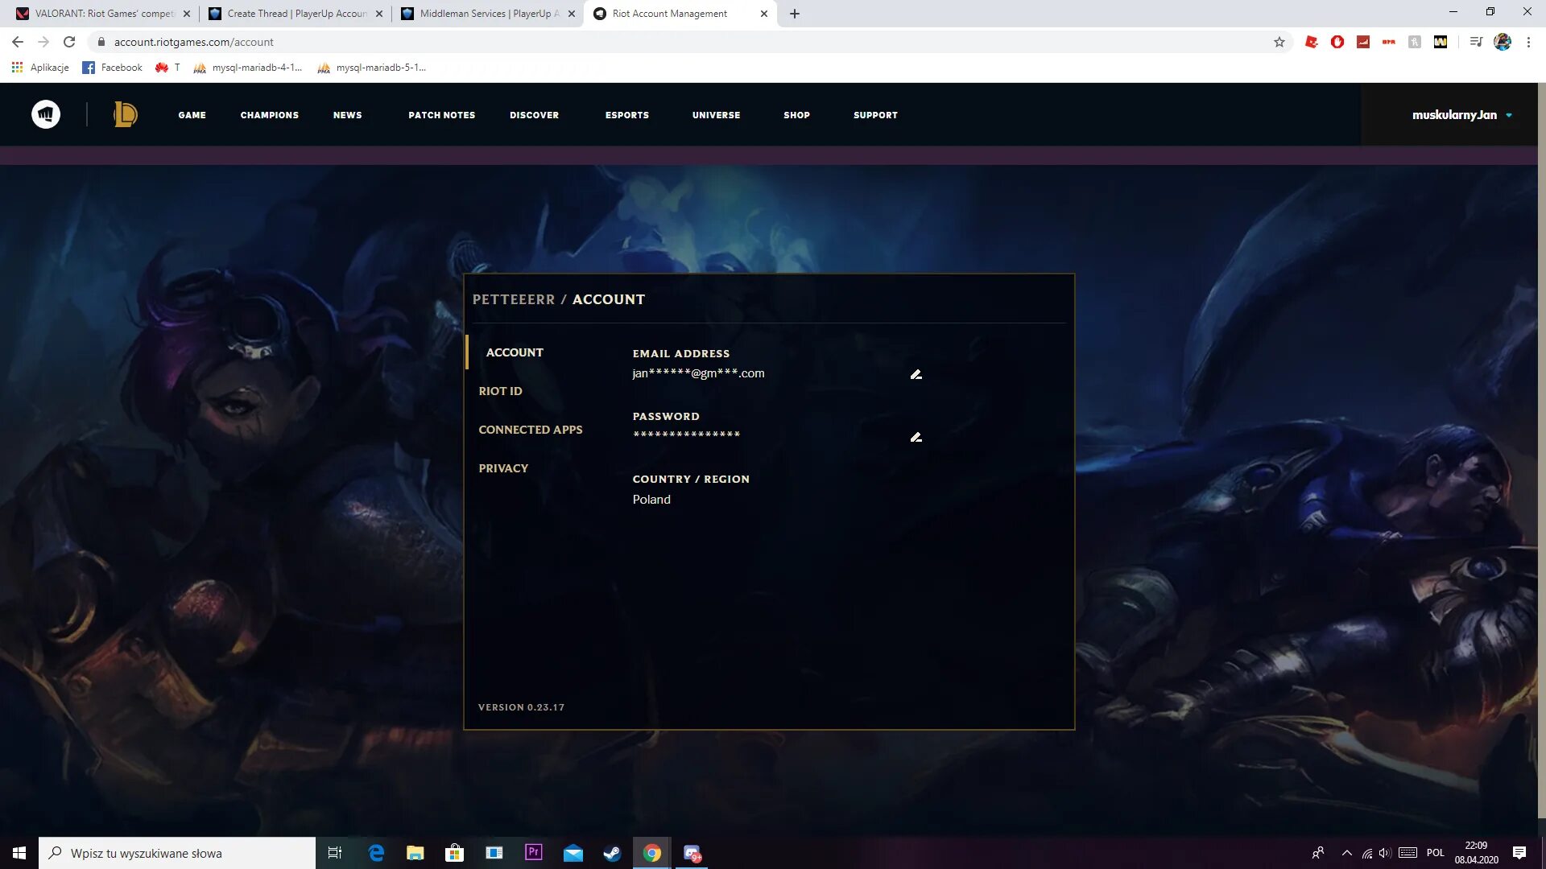Image resolution: width=1546 pixels, height=869 pixels.
Task: Click the Riot Games logo icon
Action: [x=44, y=113]
